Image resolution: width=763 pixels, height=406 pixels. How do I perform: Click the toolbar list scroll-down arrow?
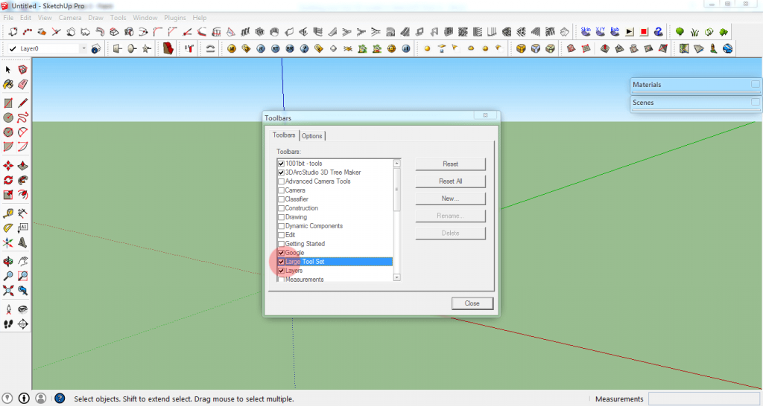[396, 277]
